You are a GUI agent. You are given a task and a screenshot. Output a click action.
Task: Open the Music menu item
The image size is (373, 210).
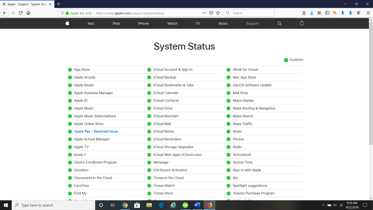click(223, 23)
